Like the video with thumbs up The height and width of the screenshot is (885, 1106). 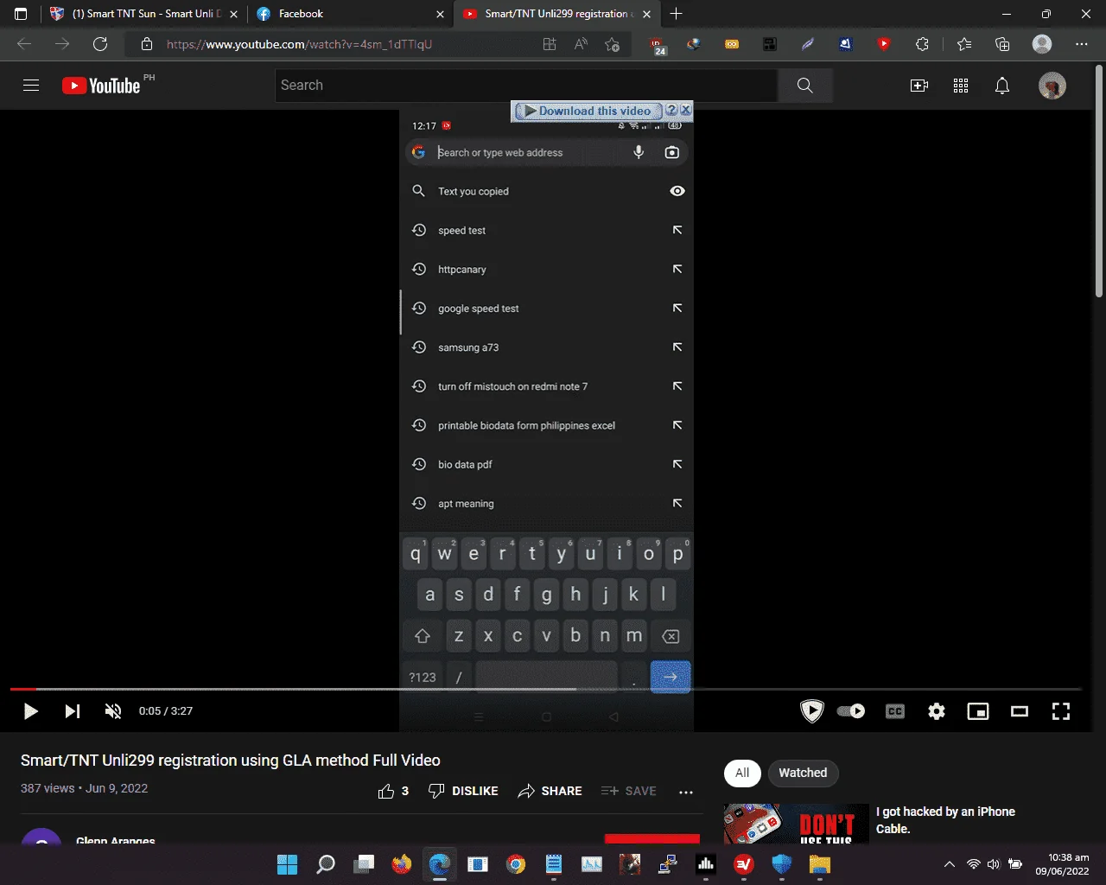click(393, 791)
